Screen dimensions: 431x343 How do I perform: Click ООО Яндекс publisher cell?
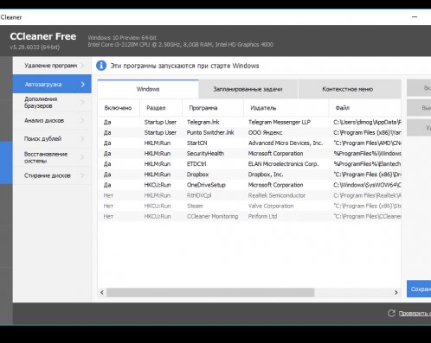[265, 133]
